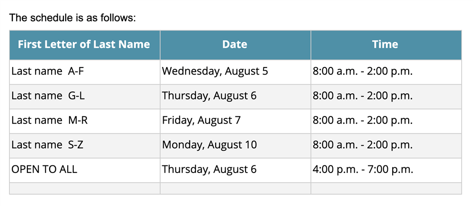Click the 'Last name S-Z' cell

(x=85, y=146)
